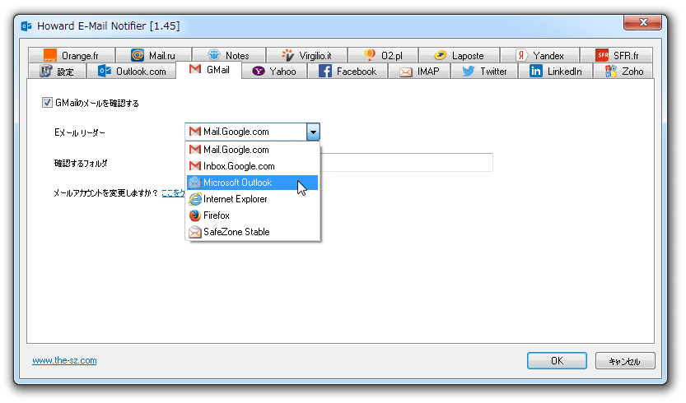Click the SFR.fr red icon

(603, 55)
